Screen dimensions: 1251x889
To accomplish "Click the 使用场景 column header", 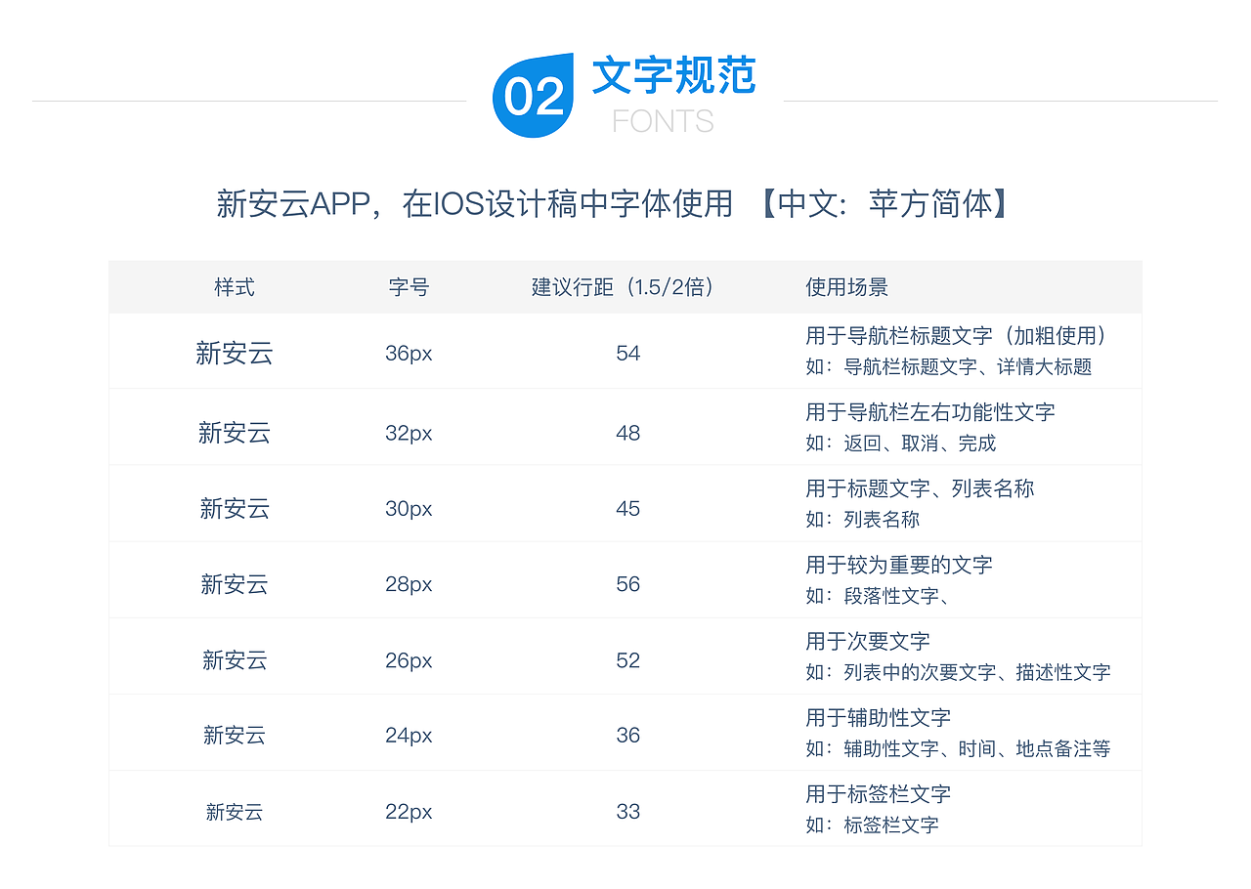I will coord(846,287).
